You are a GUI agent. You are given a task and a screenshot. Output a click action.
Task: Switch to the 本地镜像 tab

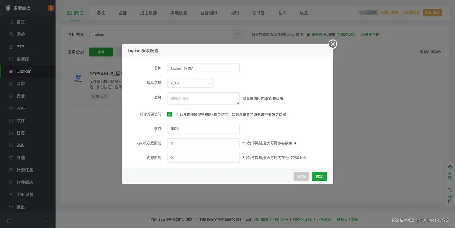(x=179, y=13)
